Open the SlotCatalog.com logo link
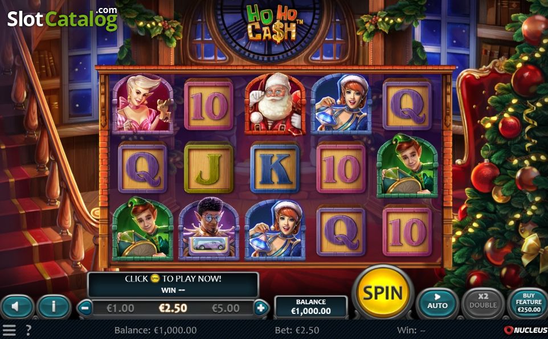This screenshot has width=548, height=339. (x=63, y=19)
